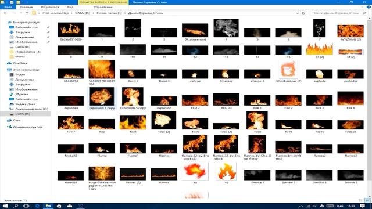Viewport: 372px width, 209px height.
Task: Open the Управление picture tools tab
Action: 103,7
